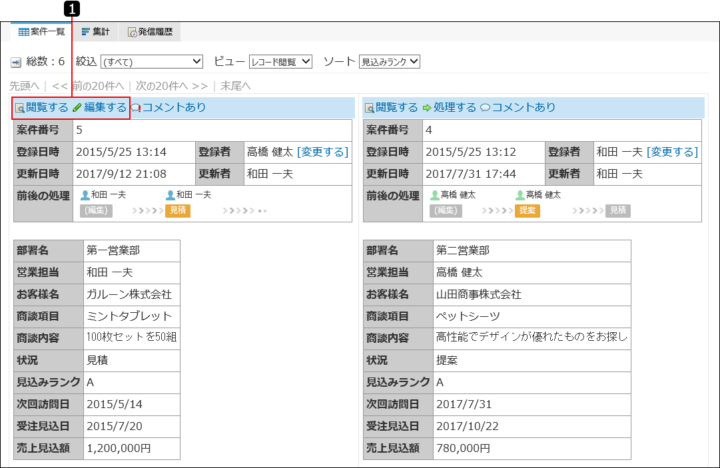720x468 pixels.
Task: Select the 高性能でデザインが優れたものをお探し cell
Action: coord(532,339)
